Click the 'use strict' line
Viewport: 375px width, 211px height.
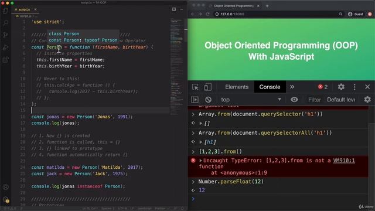tap(48, 22)
